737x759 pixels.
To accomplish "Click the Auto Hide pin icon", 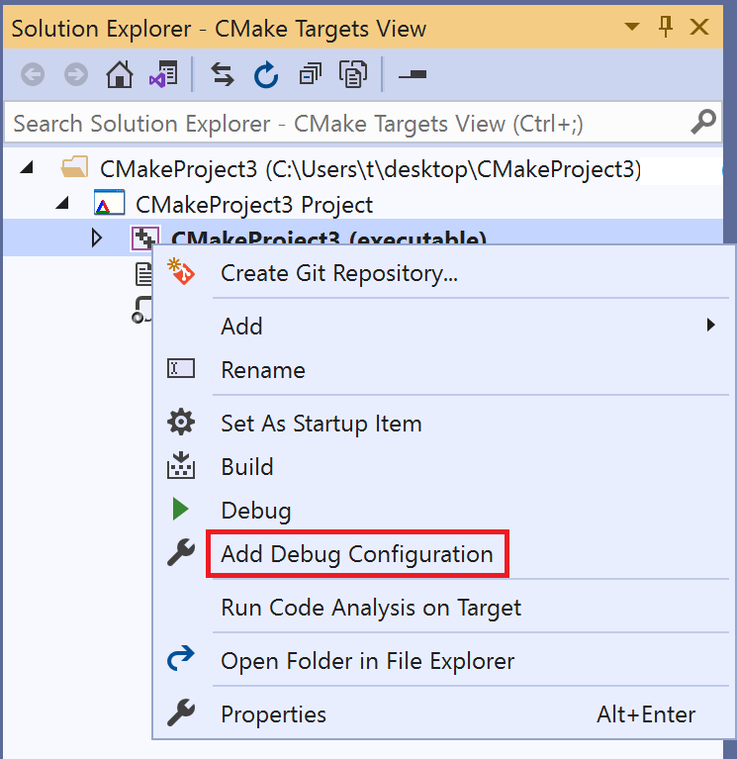I will coord(666,26).
